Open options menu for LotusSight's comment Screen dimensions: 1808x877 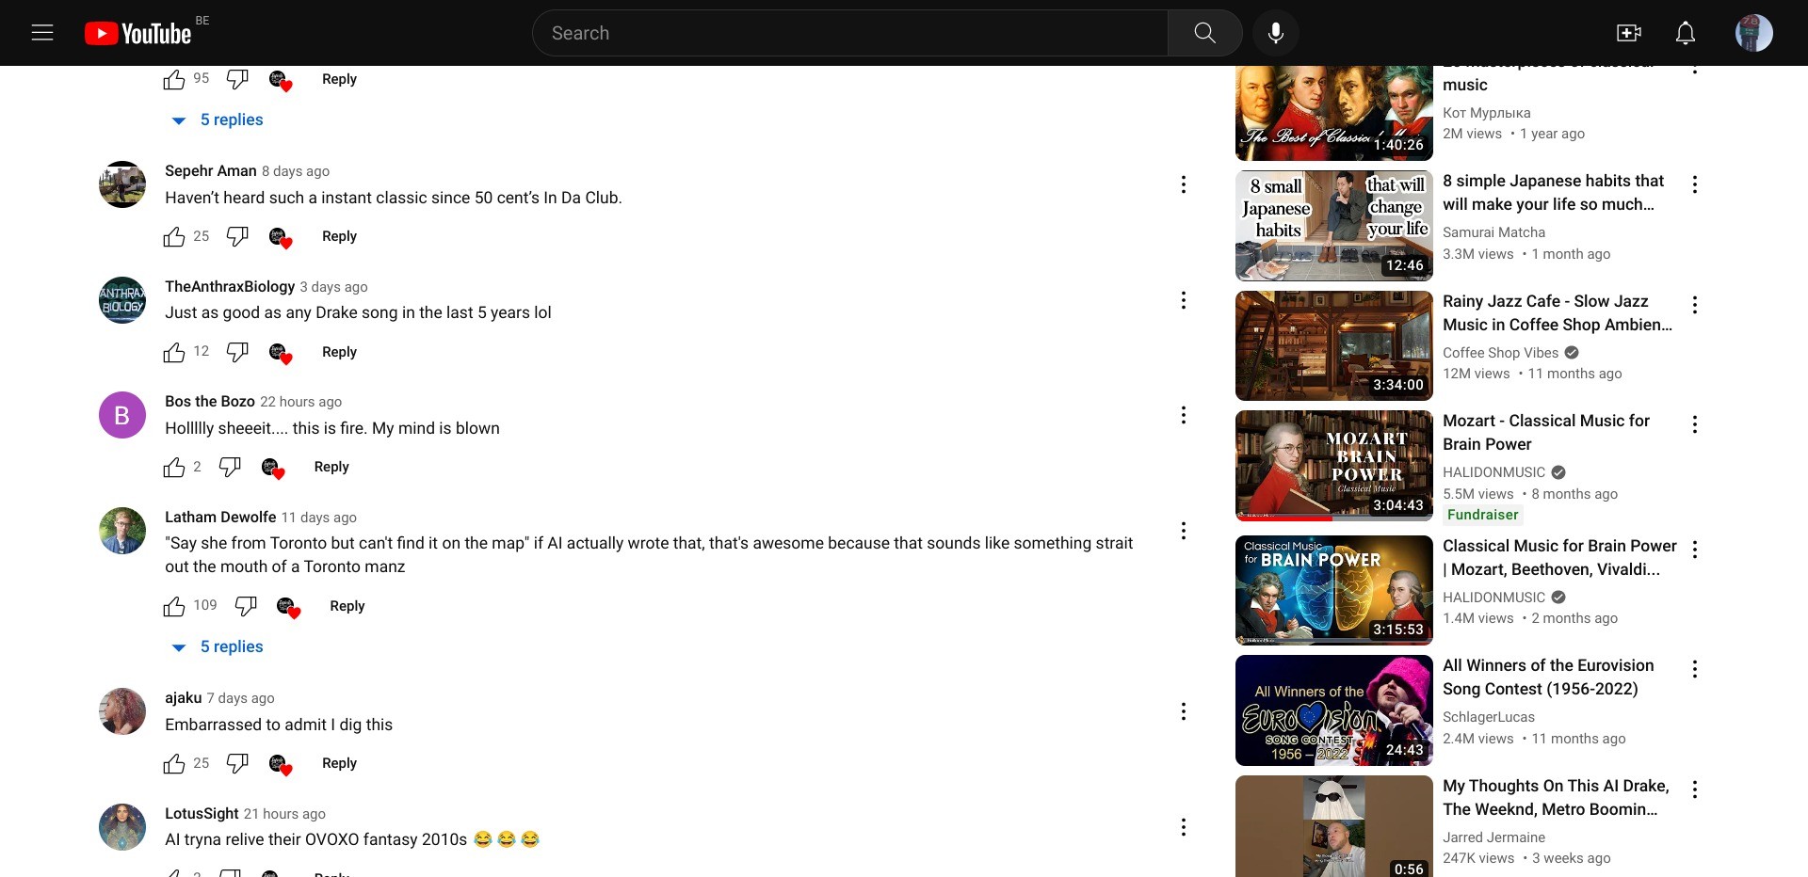1183,827
